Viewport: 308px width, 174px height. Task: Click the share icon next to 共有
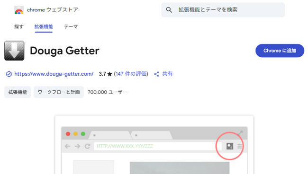coord(156,74)
